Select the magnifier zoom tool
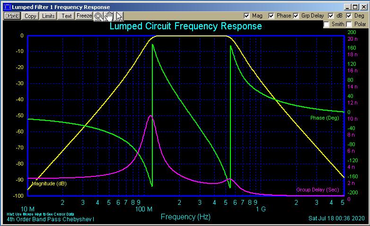Viewport: 370px width, 226px height. 98,16
